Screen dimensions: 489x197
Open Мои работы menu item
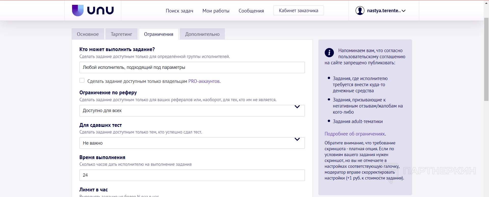click(x=216, y=11)
